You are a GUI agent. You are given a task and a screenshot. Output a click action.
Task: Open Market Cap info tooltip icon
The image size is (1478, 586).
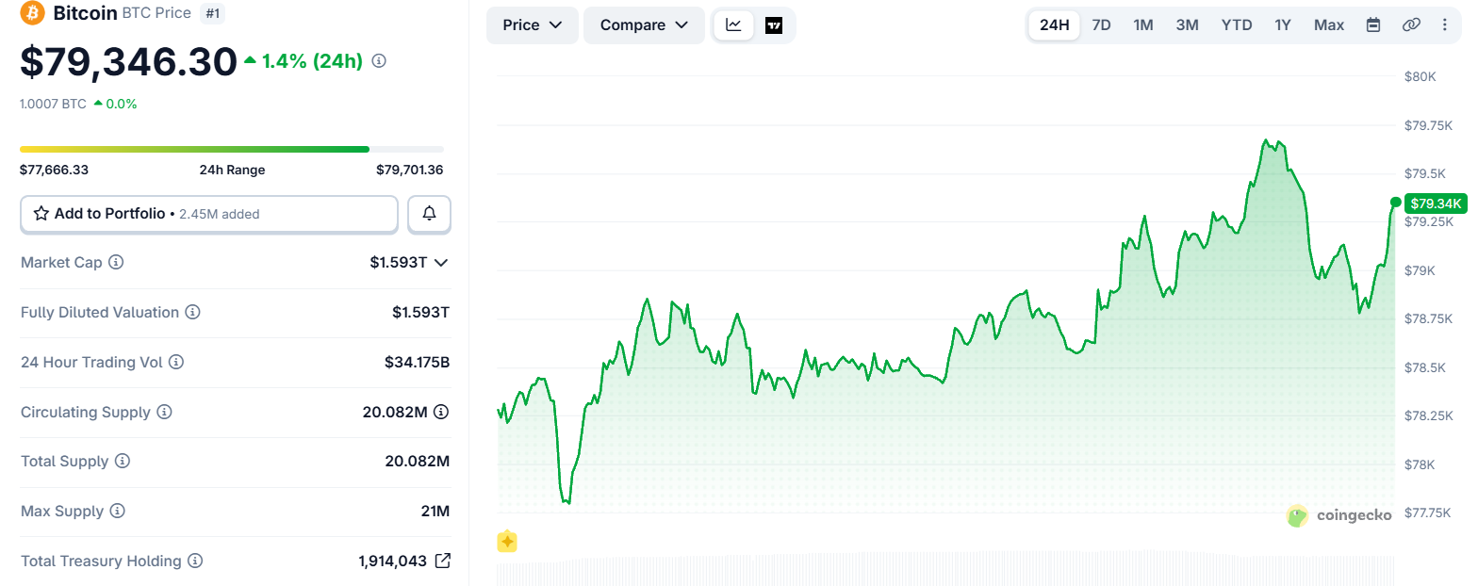coord(116,263)
